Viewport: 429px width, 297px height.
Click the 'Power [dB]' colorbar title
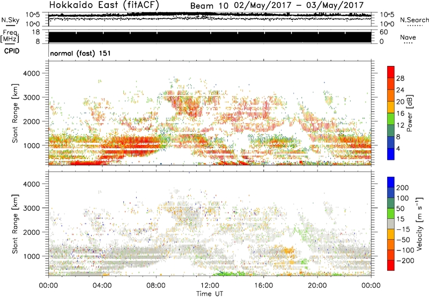click(409, 113)
